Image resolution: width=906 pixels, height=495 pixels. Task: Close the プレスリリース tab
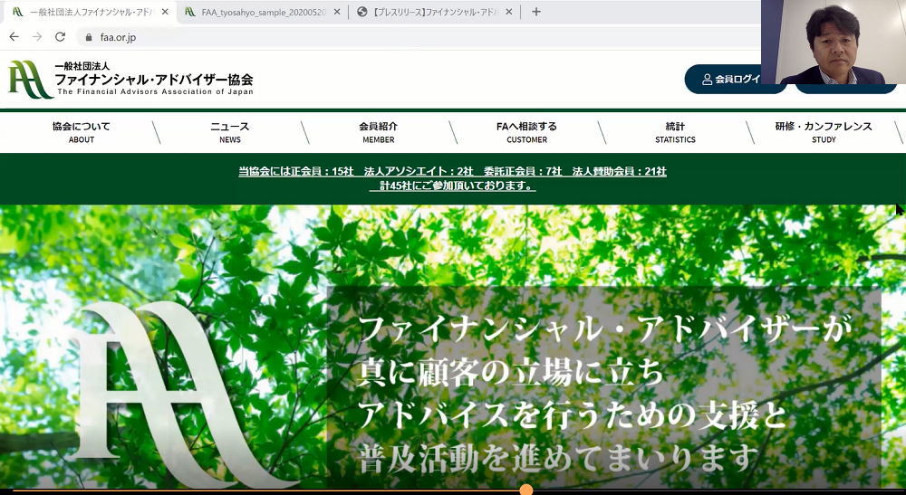[x=508, y=12]
